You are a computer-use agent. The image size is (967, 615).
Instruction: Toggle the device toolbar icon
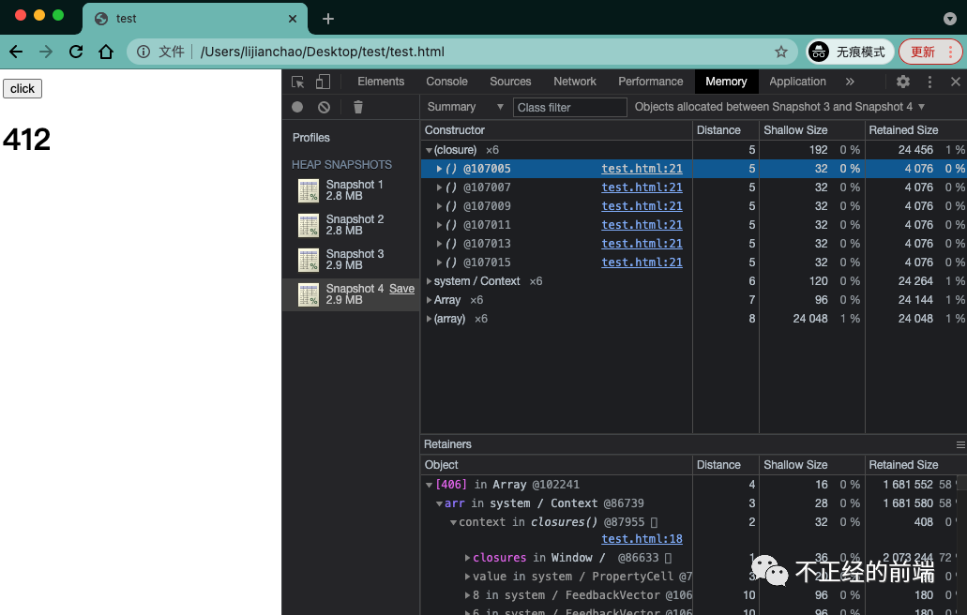[324, 82]
